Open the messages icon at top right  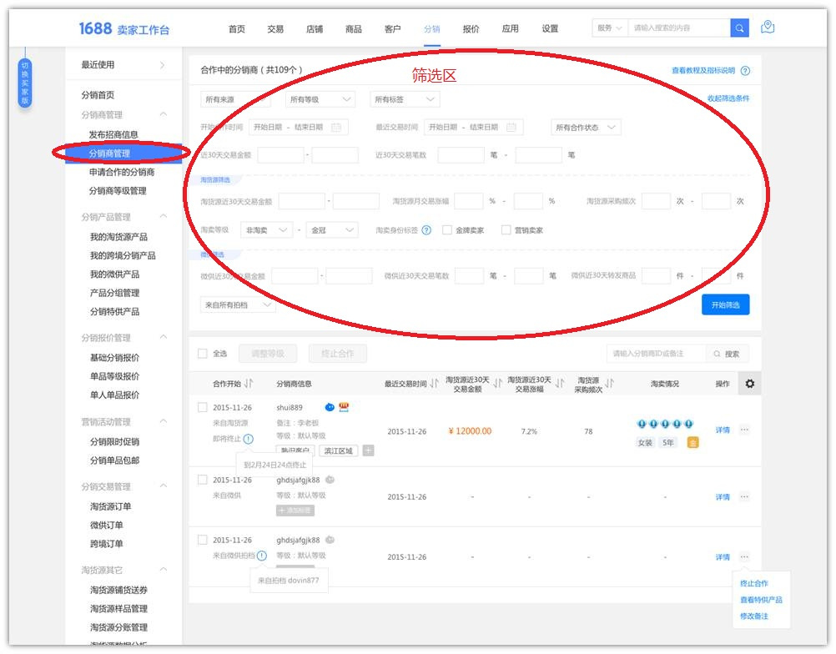[x=768, y=26]
